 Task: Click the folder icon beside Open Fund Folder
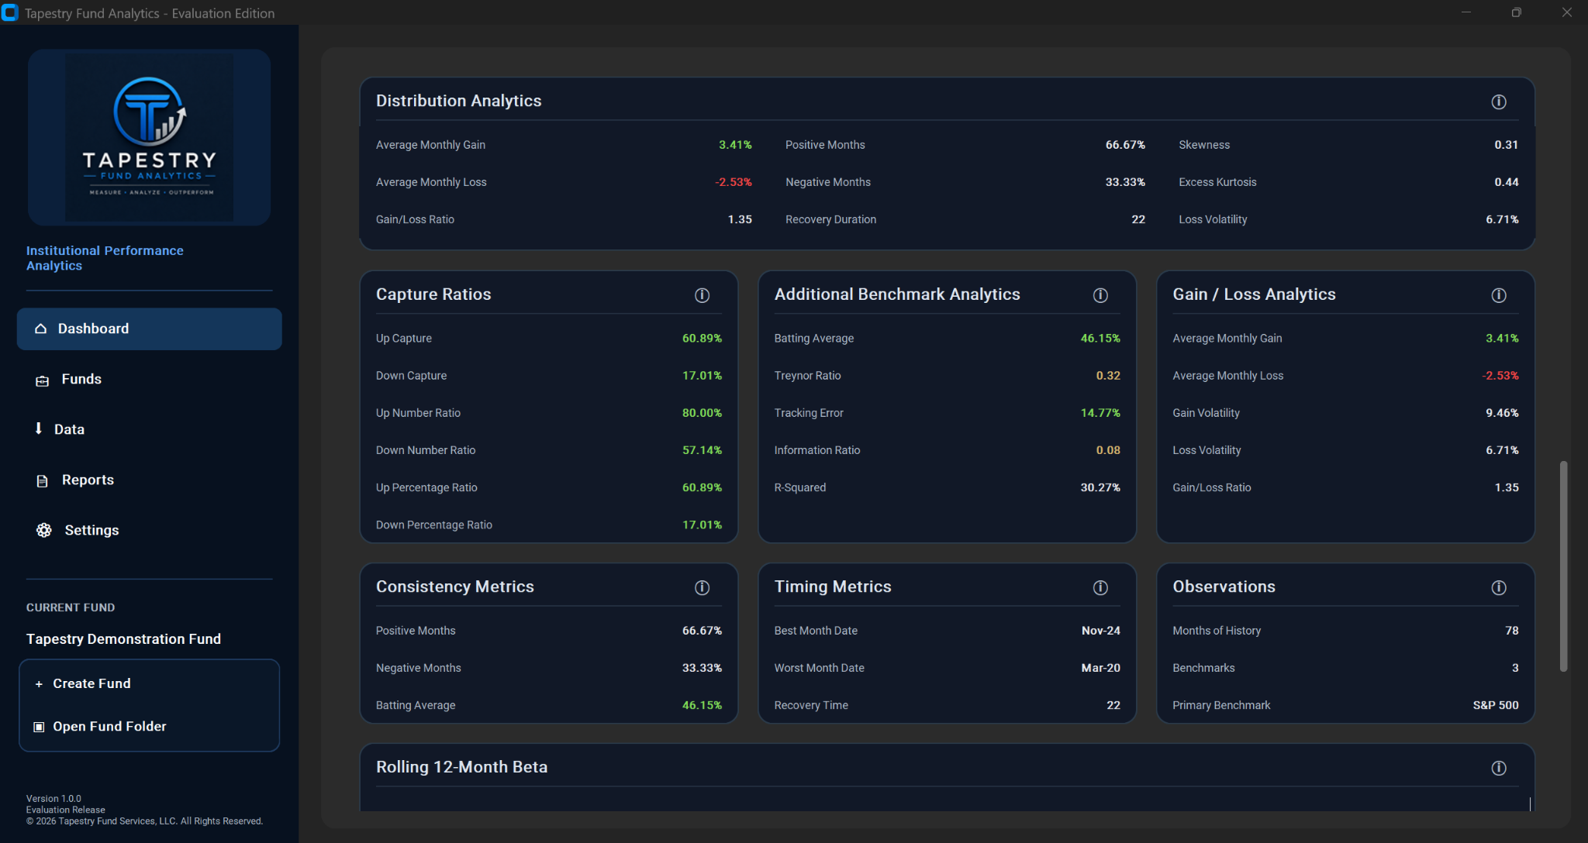39,727
